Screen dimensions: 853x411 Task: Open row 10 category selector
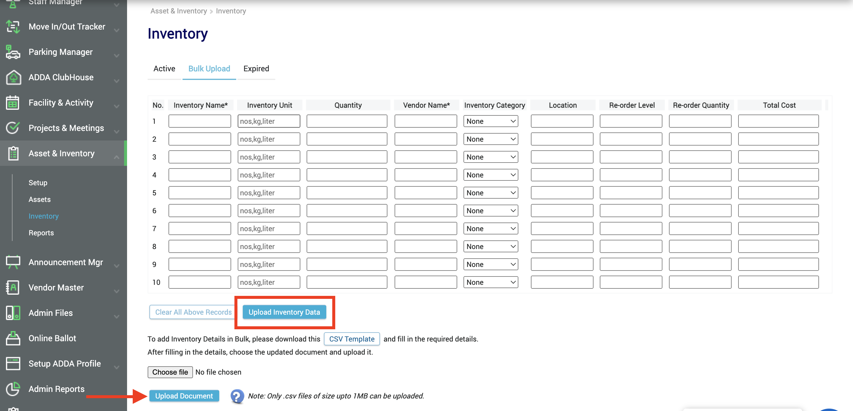490,282
